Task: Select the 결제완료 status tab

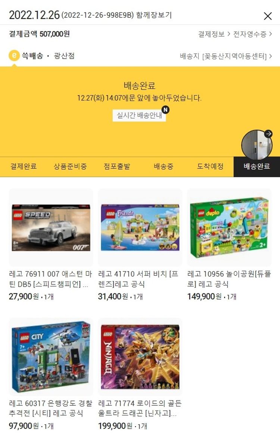Action: 24,166
